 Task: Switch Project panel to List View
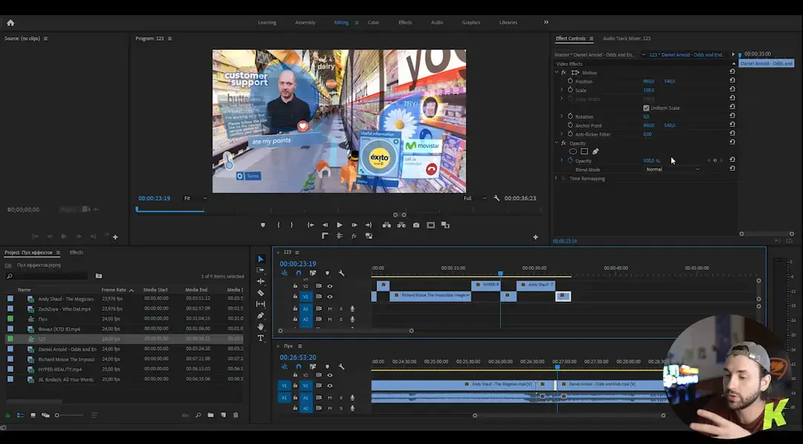tap(21, 415)
